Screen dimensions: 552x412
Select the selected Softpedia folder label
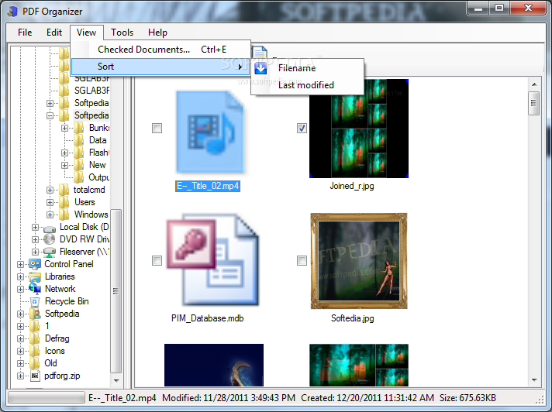pos(91,115)
